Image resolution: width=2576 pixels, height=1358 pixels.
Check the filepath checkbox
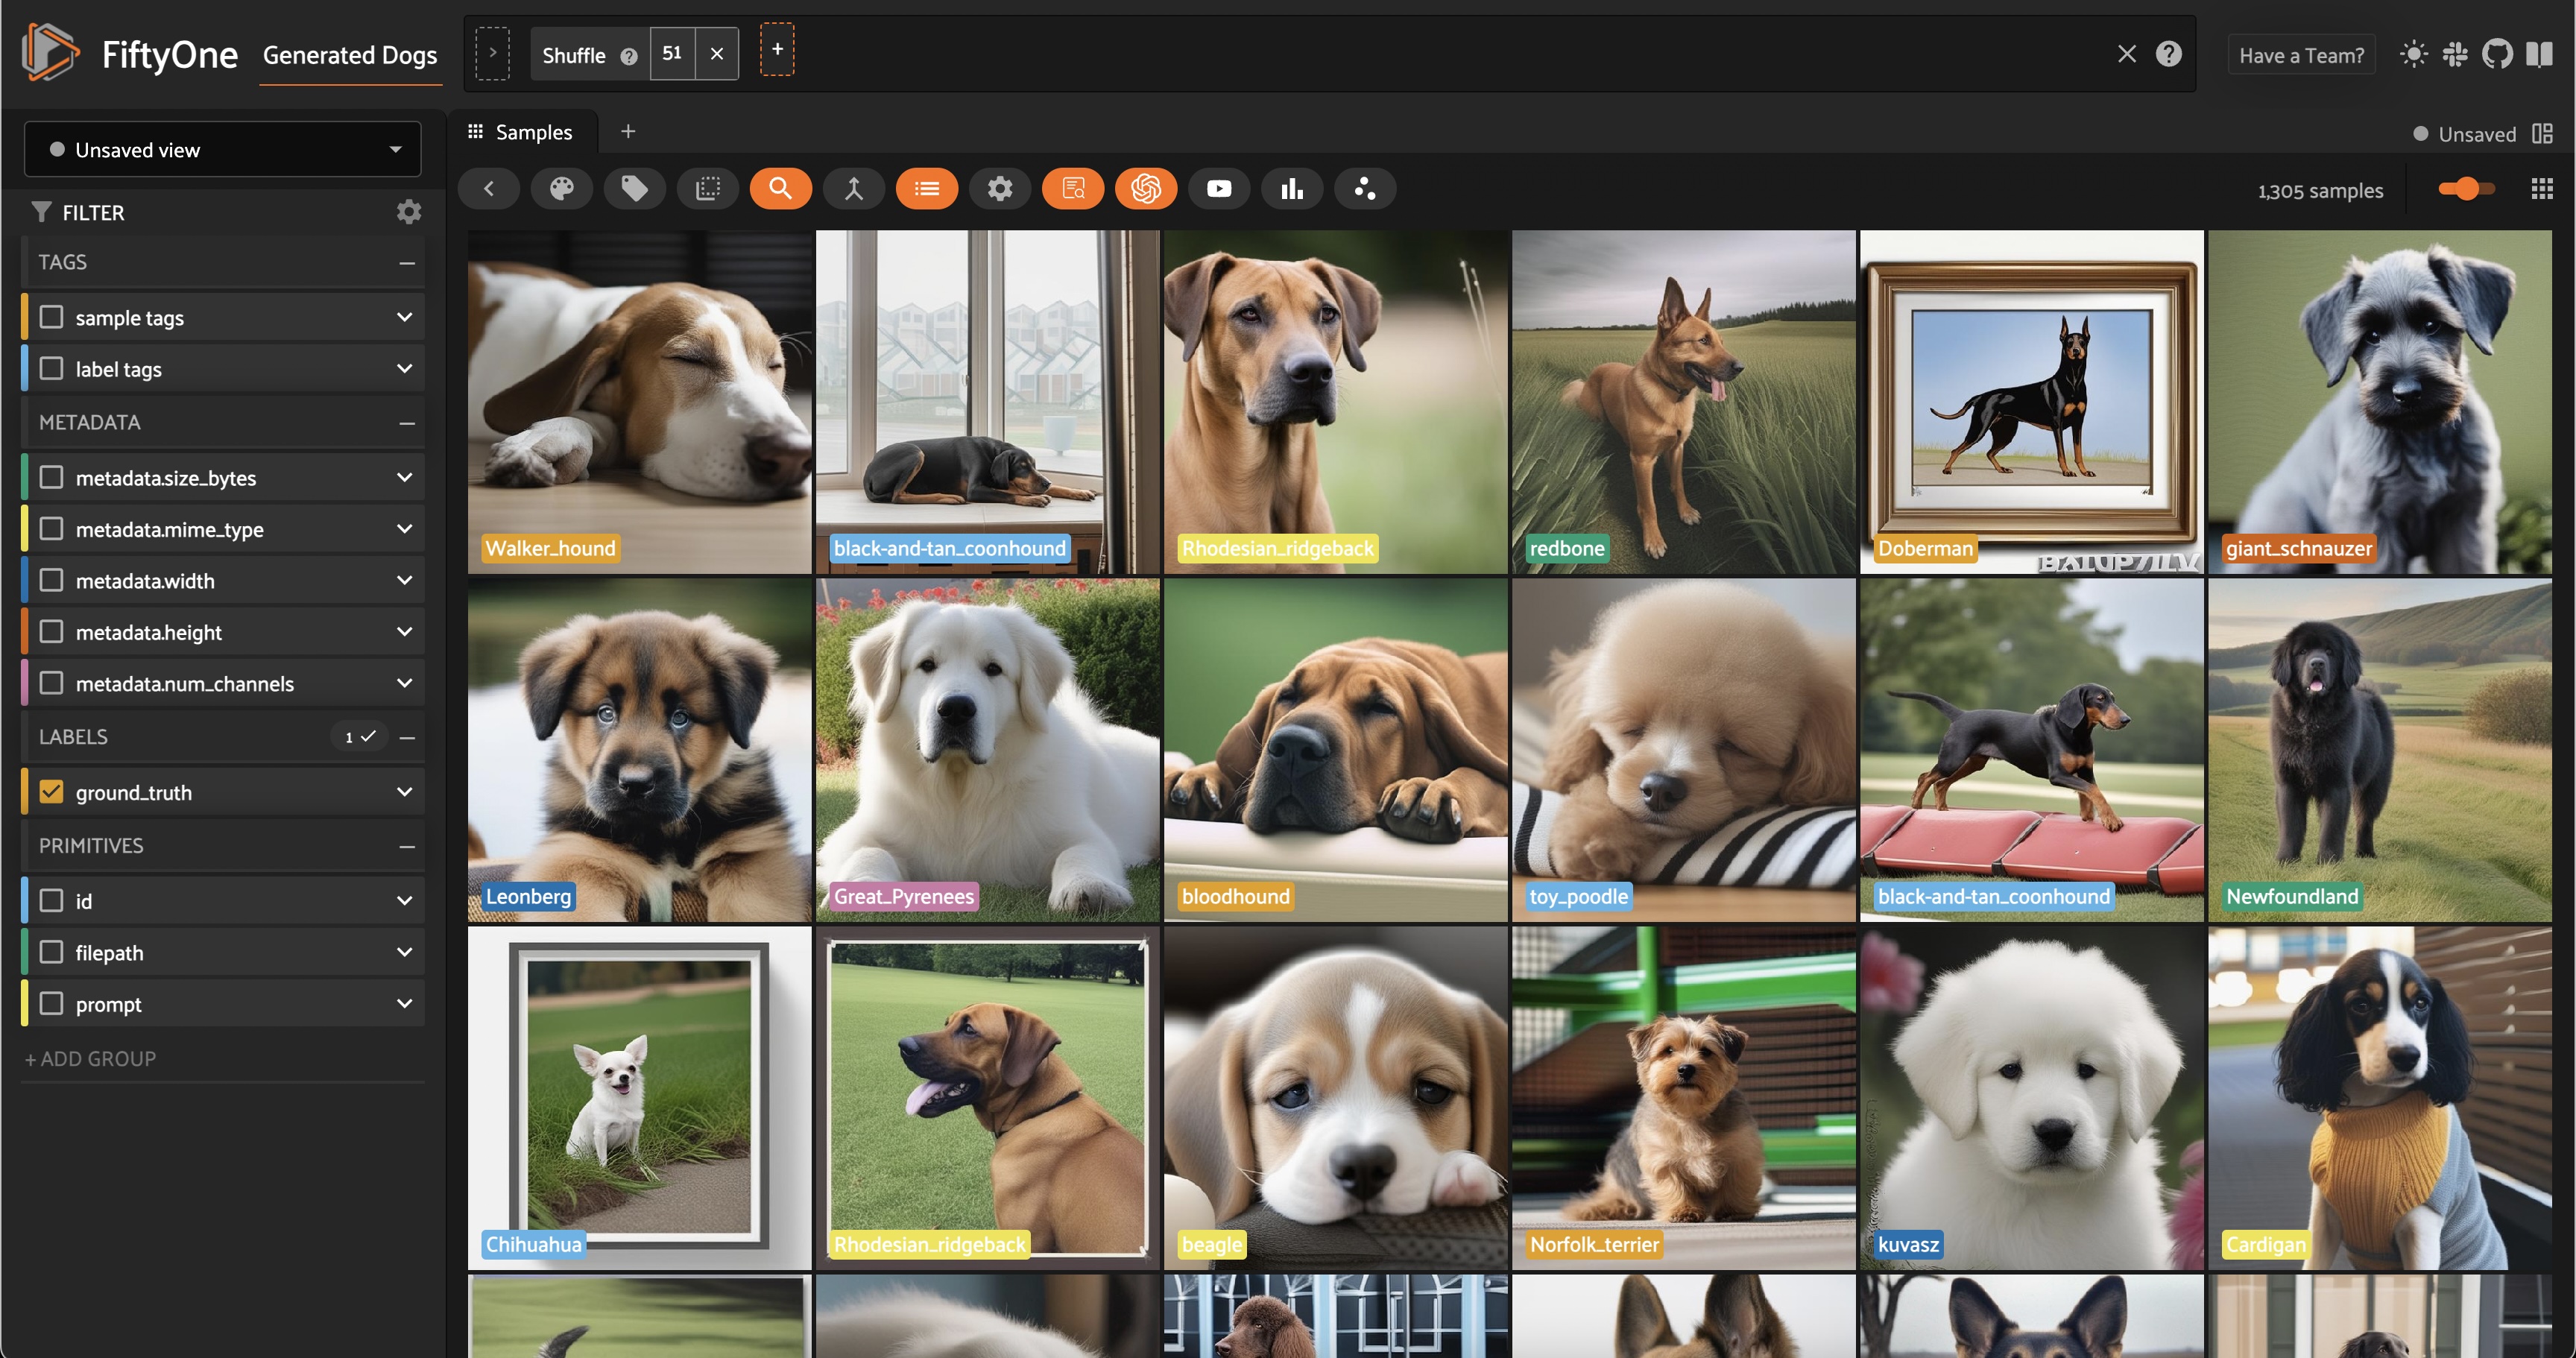(x=51, y=952)
